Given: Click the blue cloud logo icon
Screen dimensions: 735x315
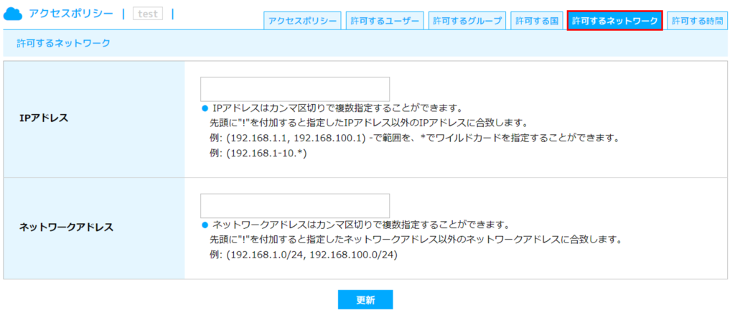Looking at the screenshot, I should pos(13,14).
